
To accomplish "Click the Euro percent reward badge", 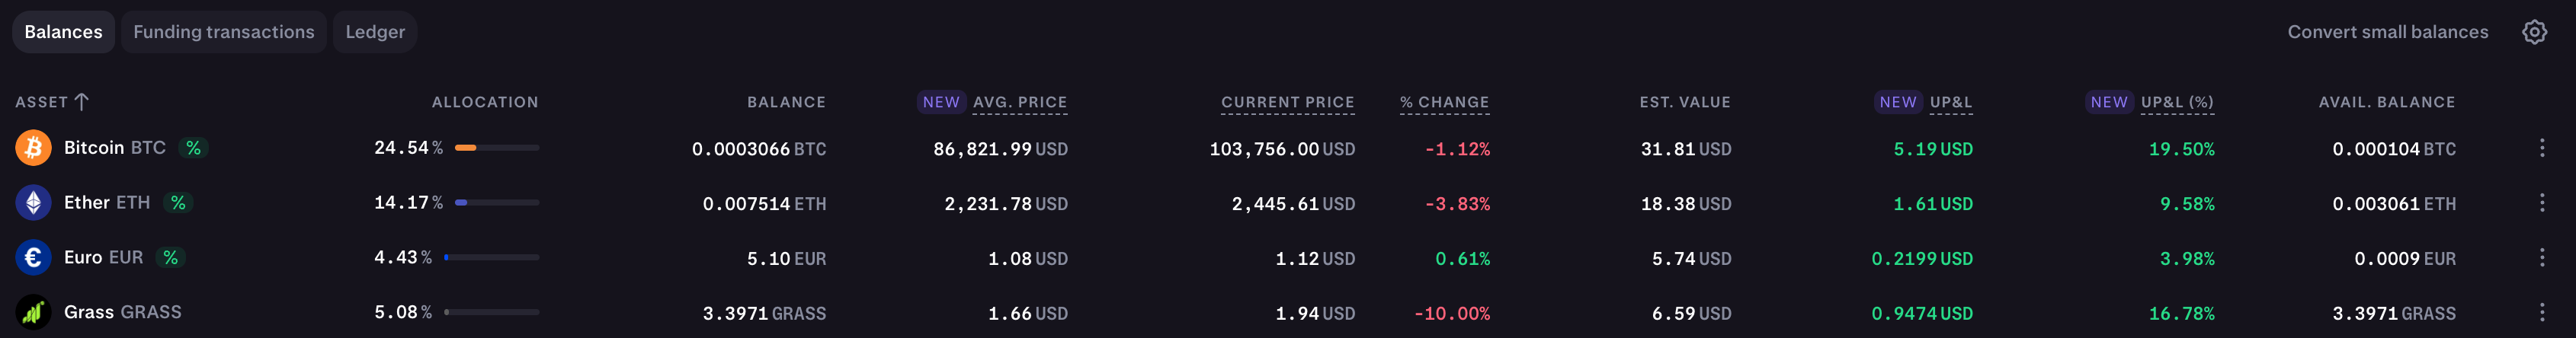I will [x=171, y=258].
